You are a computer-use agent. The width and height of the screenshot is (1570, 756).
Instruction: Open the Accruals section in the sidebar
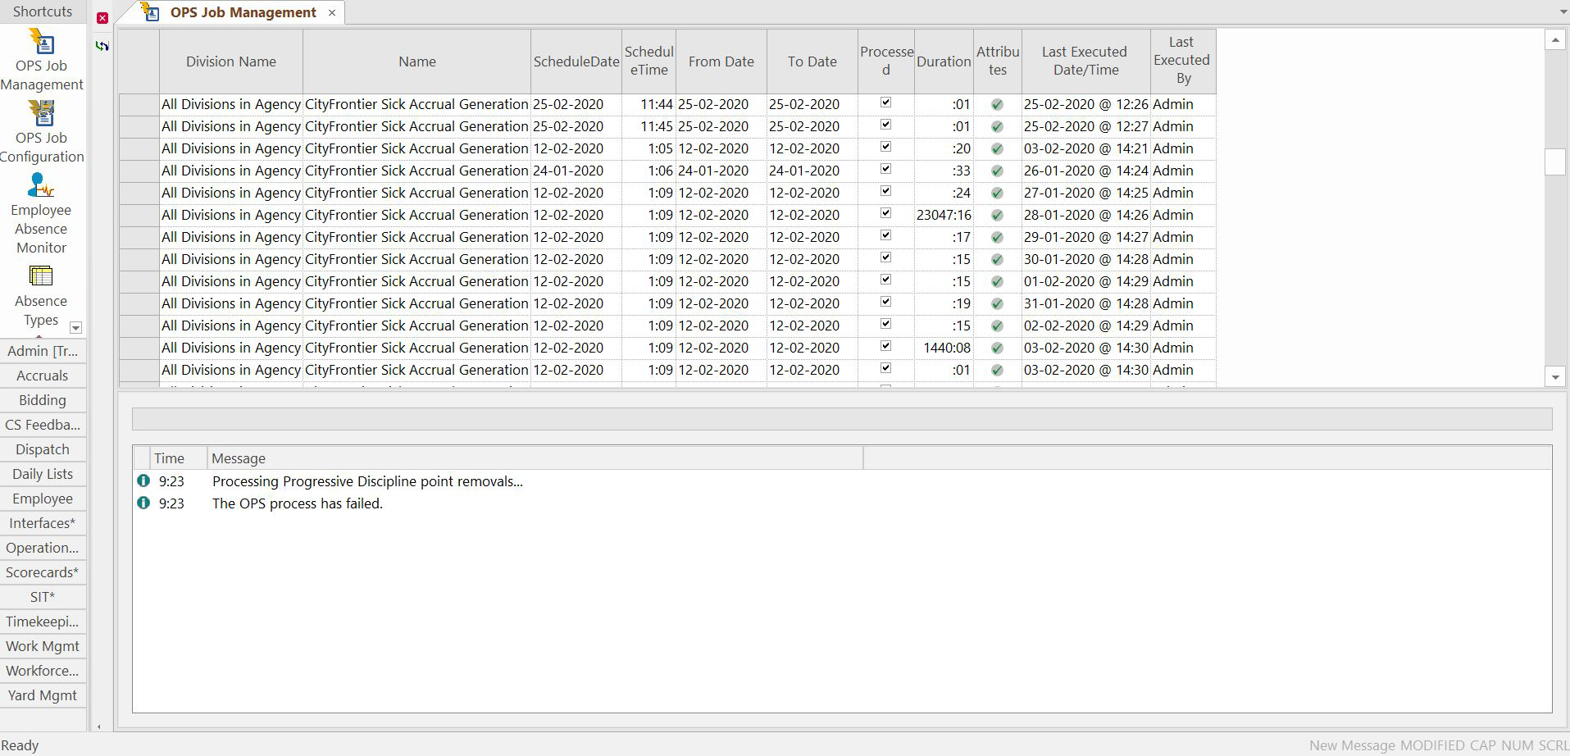(42, 376)
